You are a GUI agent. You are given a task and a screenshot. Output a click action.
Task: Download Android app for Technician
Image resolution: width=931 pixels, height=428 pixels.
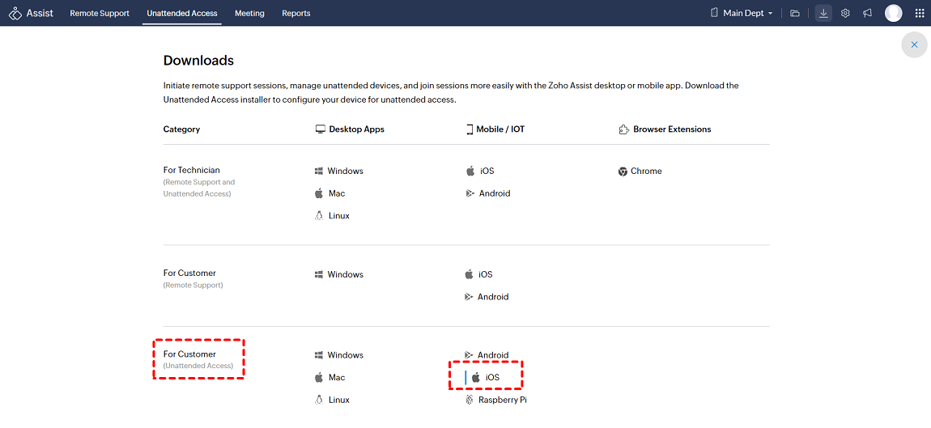(x=488, y=193)
